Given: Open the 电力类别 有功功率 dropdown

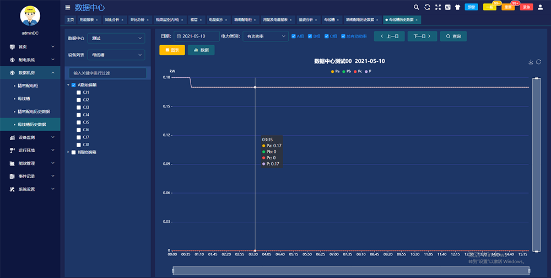Looking at the screenshot, I should point(265,36).
